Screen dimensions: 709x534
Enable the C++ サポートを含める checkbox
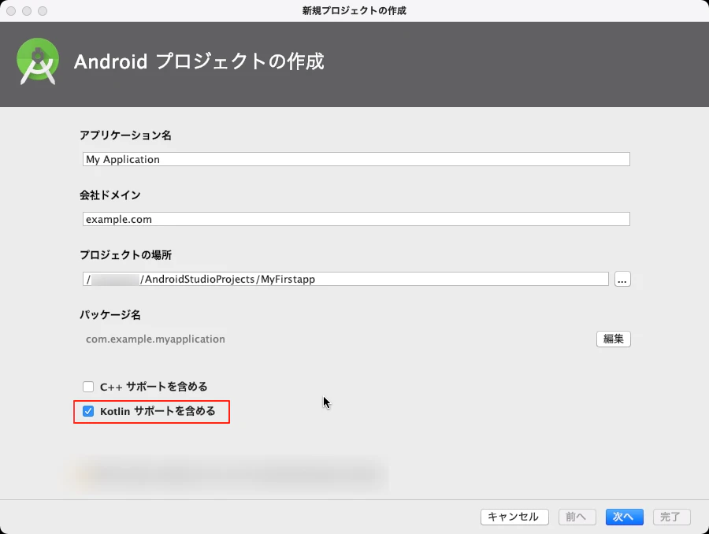[88, 387]
